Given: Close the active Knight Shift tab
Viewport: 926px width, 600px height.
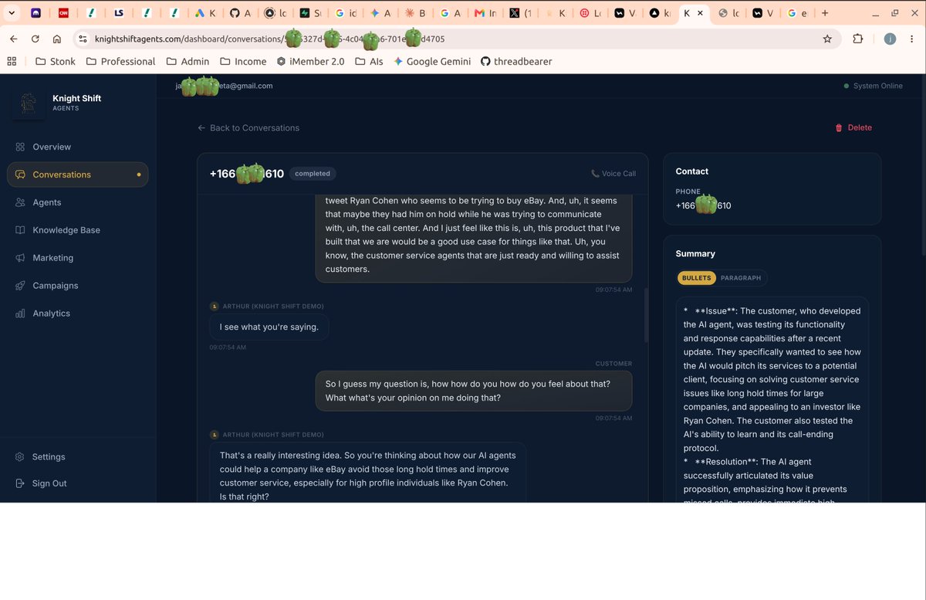Looking at the screenshot, I should [700, 13].
